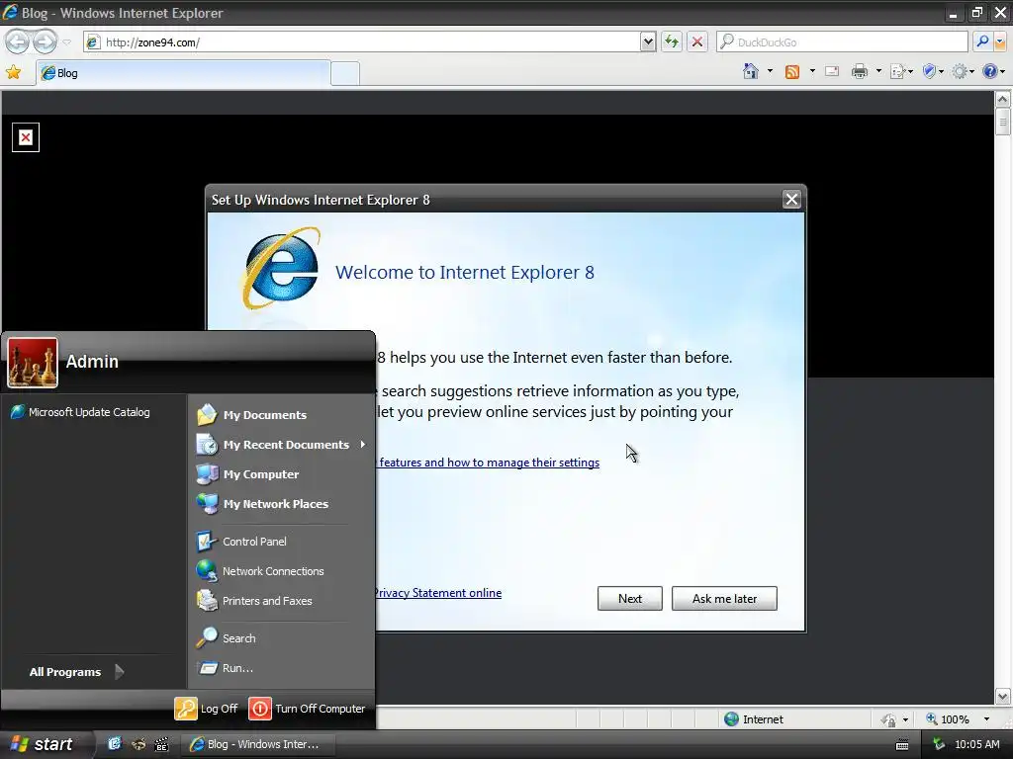
Task: Expand the status bar security dropdown
Action: coord(905,719)
